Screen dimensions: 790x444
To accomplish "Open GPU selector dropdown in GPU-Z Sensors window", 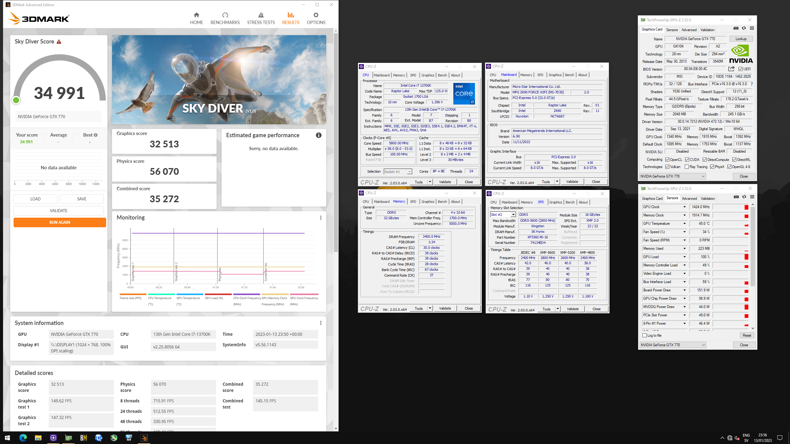I will [x=673, y=345].
